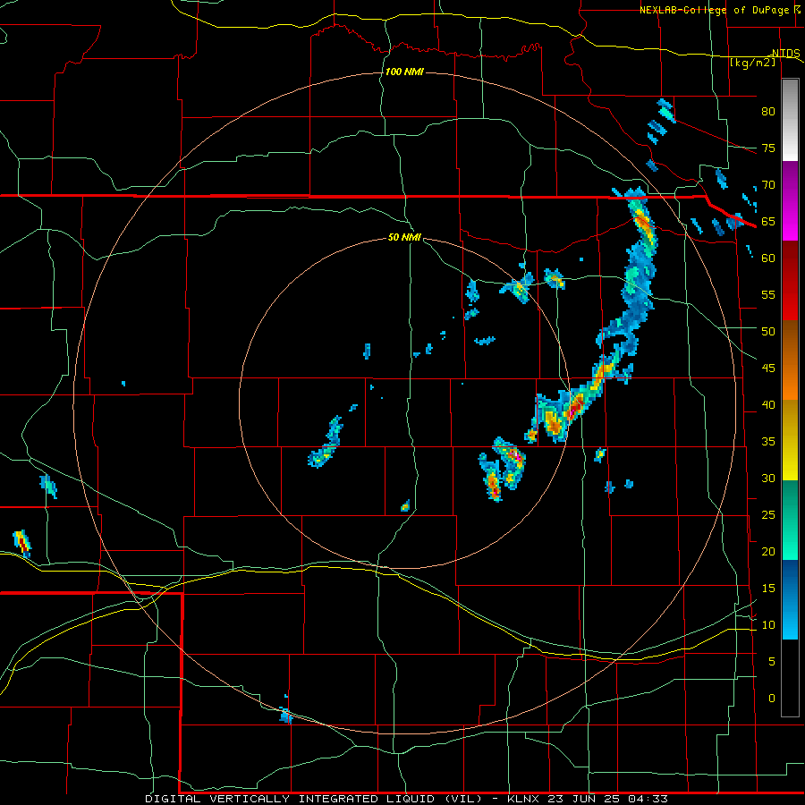Pick the magenta segment of the color bar

coord(790,221)
